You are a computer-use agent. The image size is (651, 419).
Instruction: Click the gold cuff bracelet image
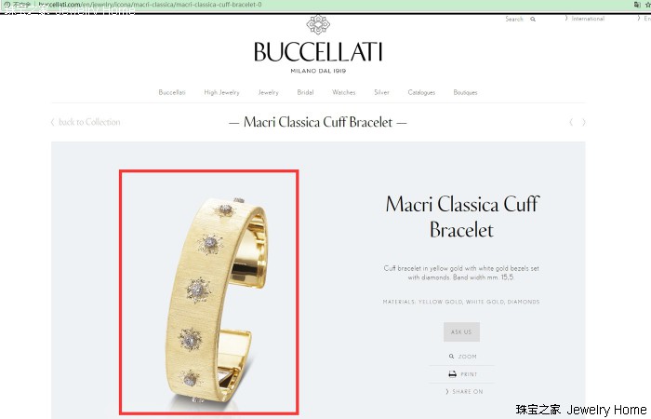pyautogui.click(x=209, y=292)
